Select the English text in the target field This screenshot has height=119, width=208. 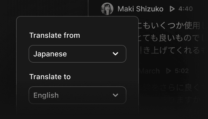[x=46, y=95]
